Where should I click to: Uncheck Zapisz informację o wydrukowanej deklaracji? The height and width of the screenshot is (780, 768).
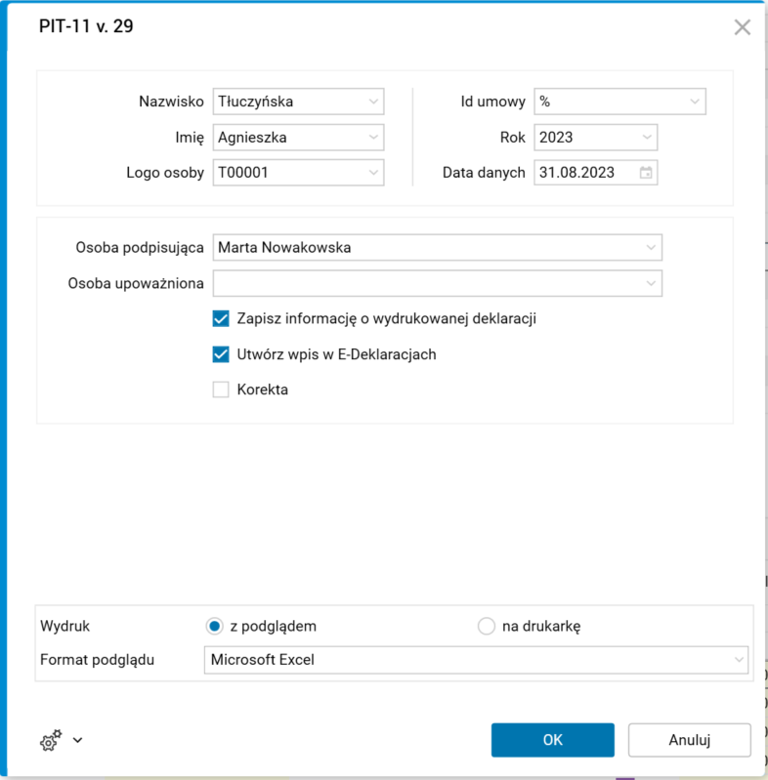[x=221, y=318]
